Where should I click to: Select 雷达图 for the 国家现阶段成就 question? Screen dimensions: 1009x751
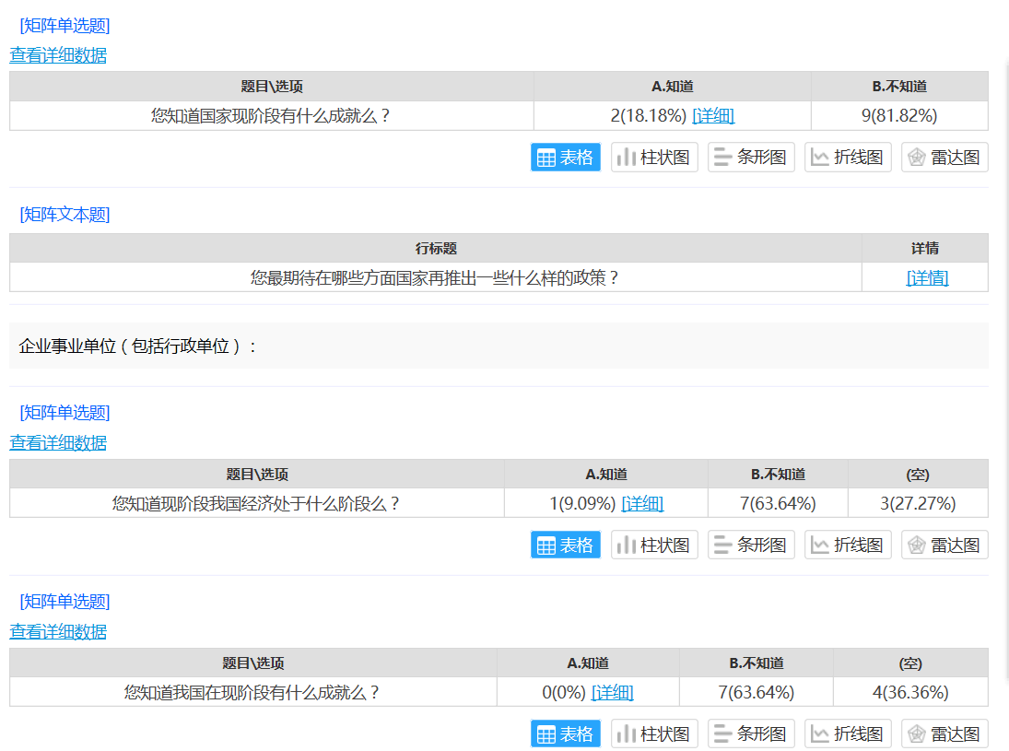point(944,158)
